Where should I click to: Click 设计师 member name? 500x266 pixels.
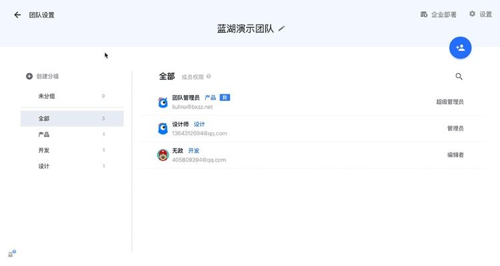[181, 124]
